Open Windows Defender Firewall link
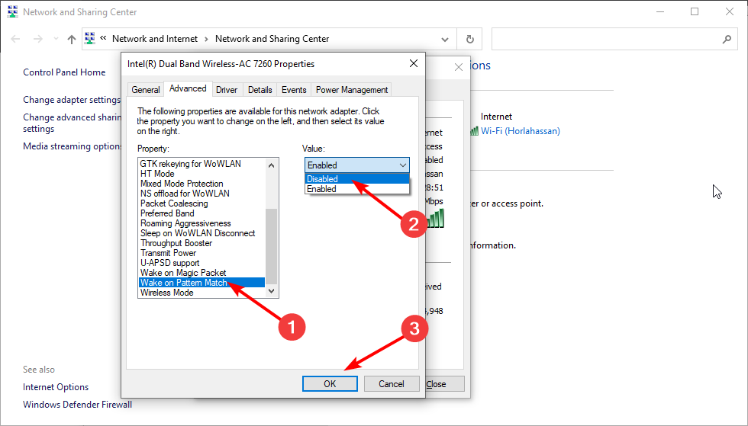The image size is (748, 426). 77,405
